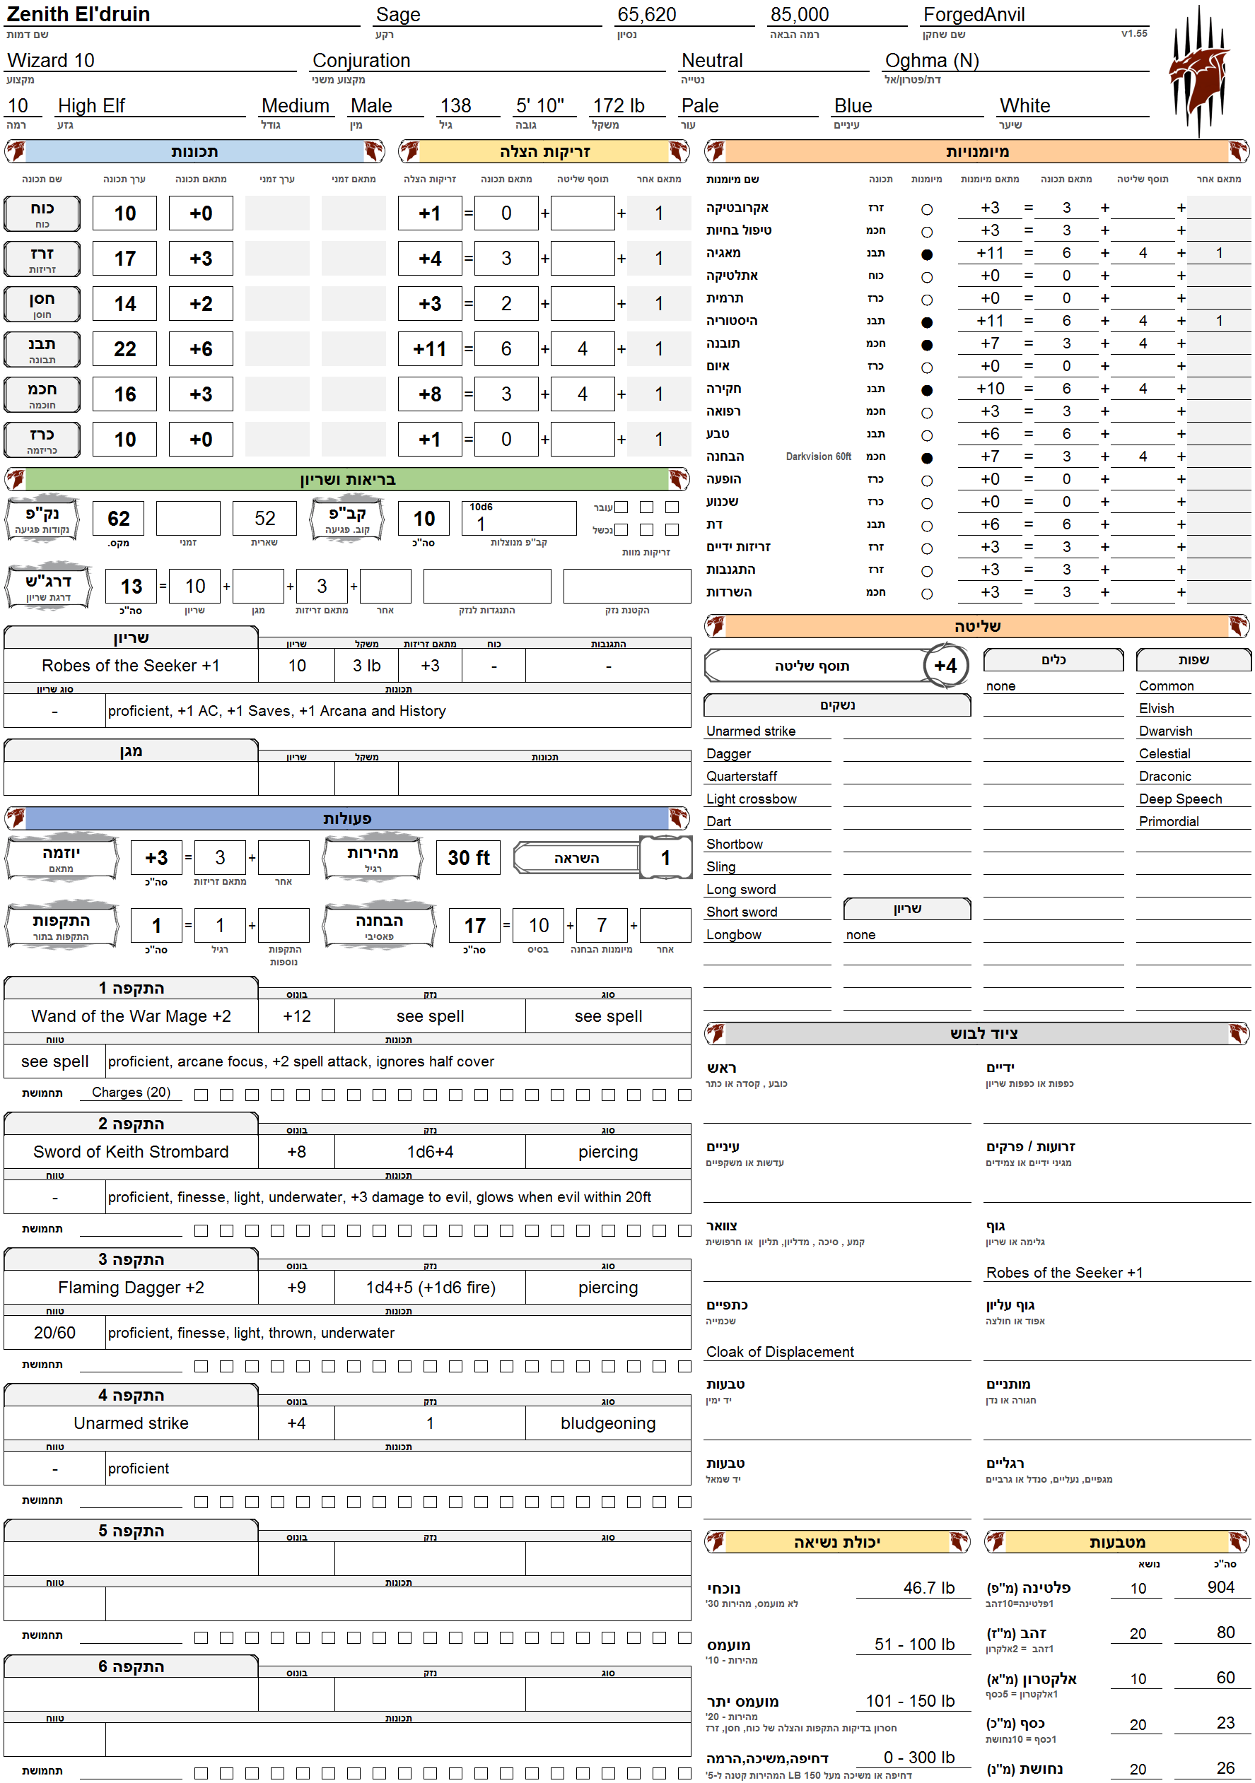This screenshot has width=1255, height=1783.
Task: Toggle the הבחנה skill proficiency circle
Action: pyautogui.click(x=926, y=458)
